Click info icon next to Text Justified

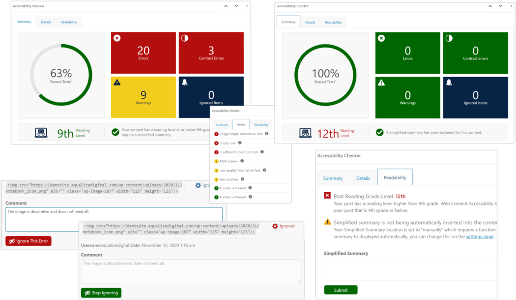(243, 179)
